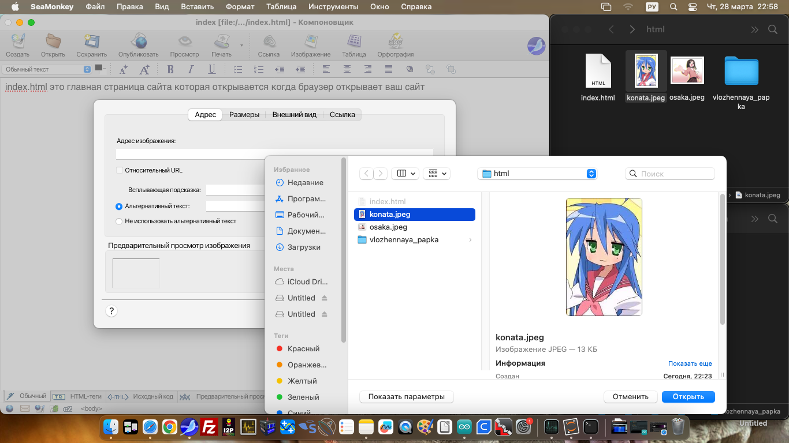Select osaka.jpeg in the file list
The image size is (789, 443).
click(x=388, y=227)
